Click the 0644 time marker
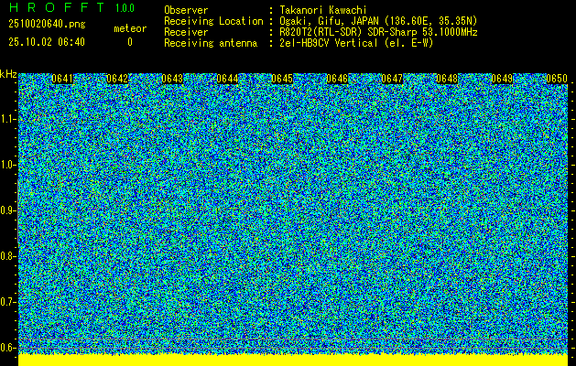 (227, 79)
